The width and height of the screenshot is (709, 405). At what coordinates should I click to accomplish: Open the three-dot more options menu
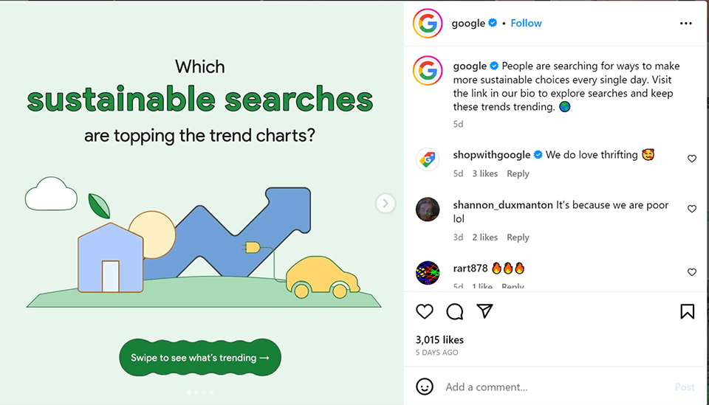click(x=686, y=24)
